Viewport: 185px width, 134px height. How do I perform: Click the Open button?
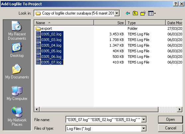170,119
